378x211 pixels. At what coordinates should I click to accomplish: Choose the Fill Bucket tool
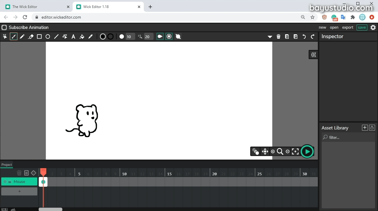tap(82, 36)
